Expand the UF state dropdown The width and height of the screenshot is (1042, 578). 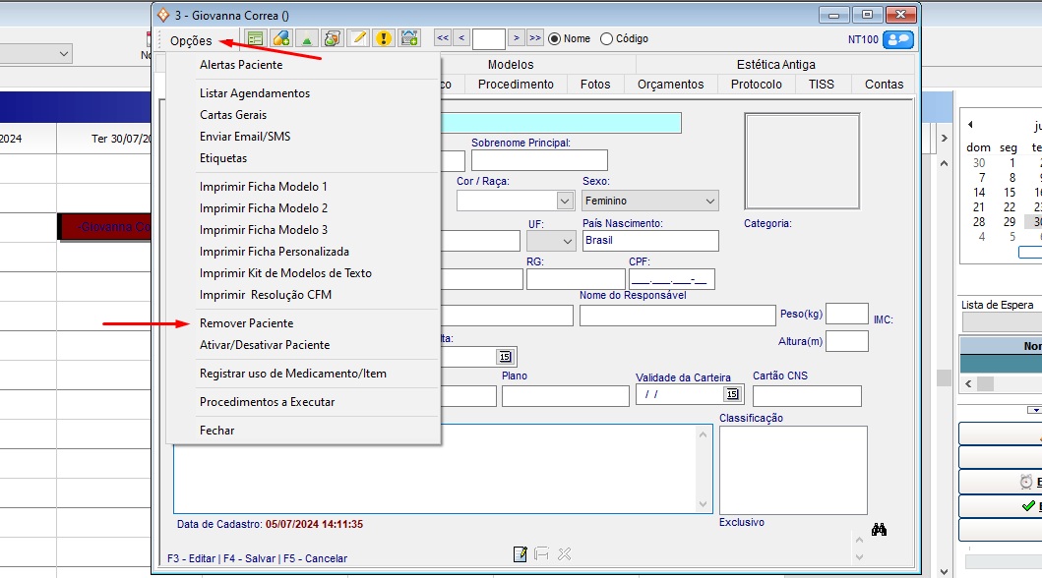566,241
